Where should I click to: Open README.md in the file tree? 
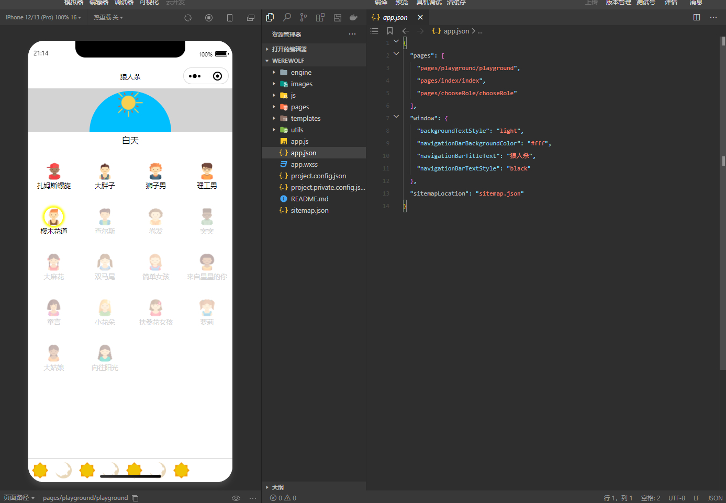[x=314, y=199]
